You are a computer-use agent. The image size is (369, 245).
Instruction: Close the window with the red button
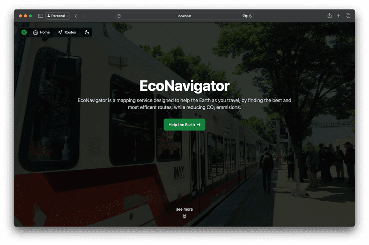[20, 16]
